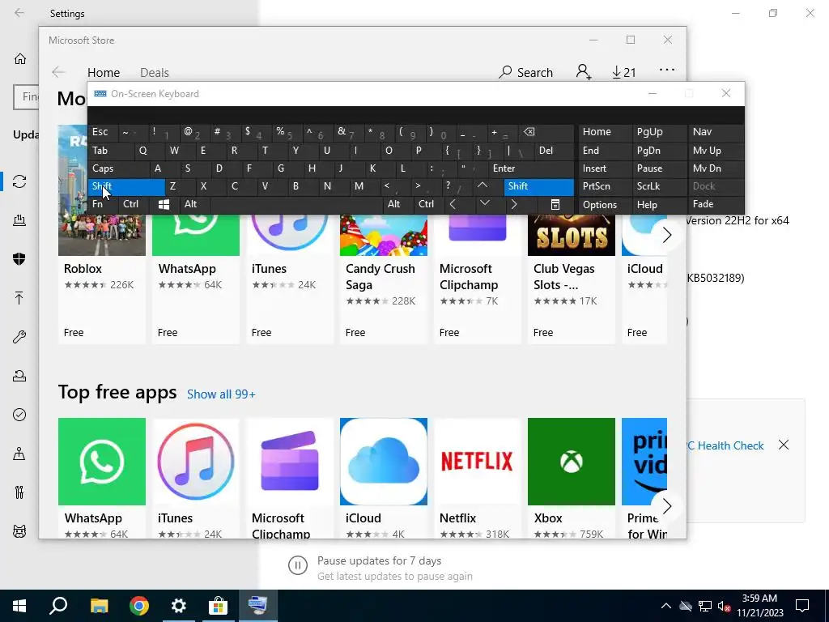This screenshot has width=829, height=622.
Task: Click the Settings search input field
Action: click(27, 97)
